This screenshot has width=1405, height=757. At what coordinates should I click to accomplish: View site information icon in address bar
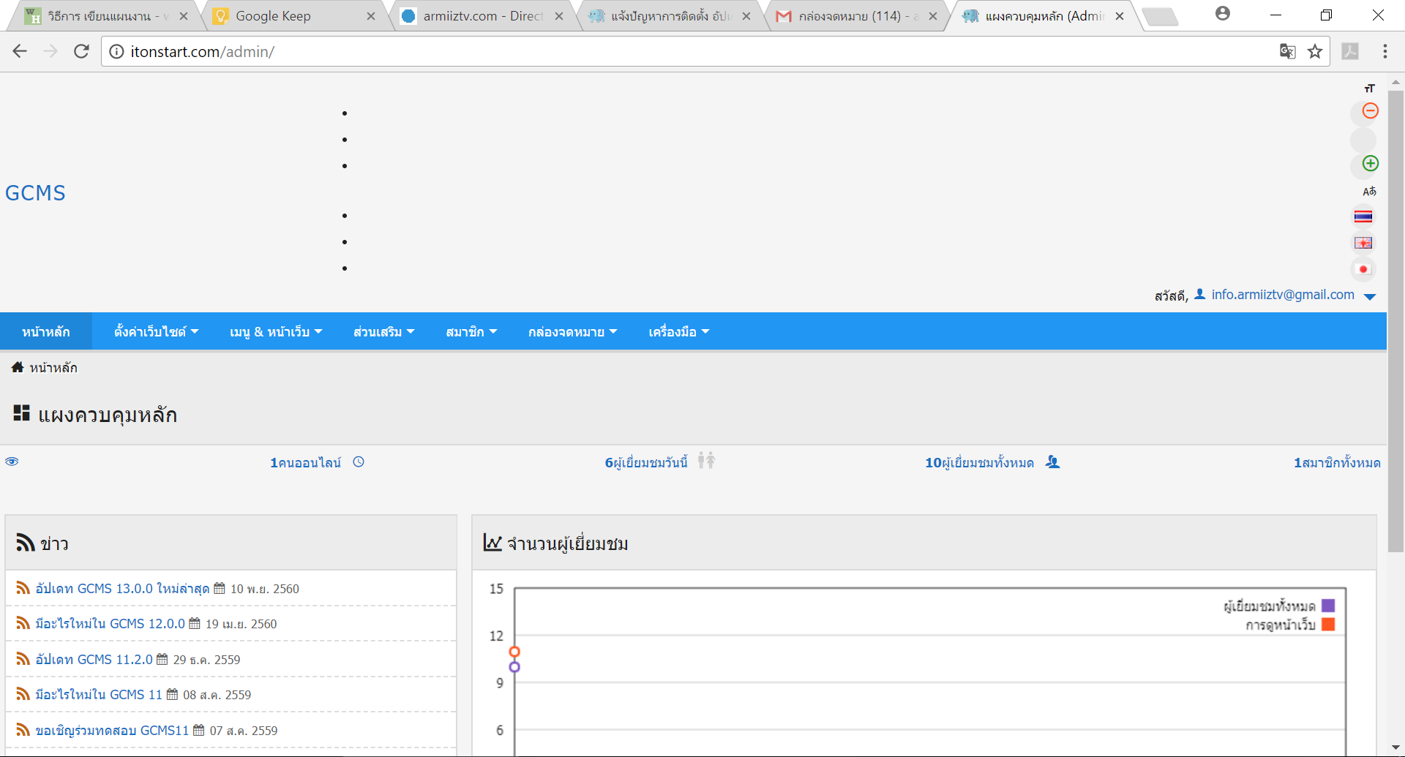tap(116, 51)
